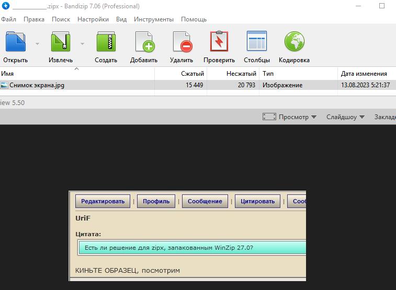Sort by the Дата изменения column header
This screenshot has width=396, height=290.
[367, 74]
